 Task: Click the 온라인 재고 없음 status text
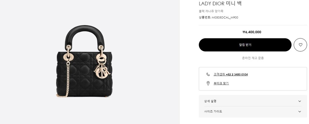point(253,58)
